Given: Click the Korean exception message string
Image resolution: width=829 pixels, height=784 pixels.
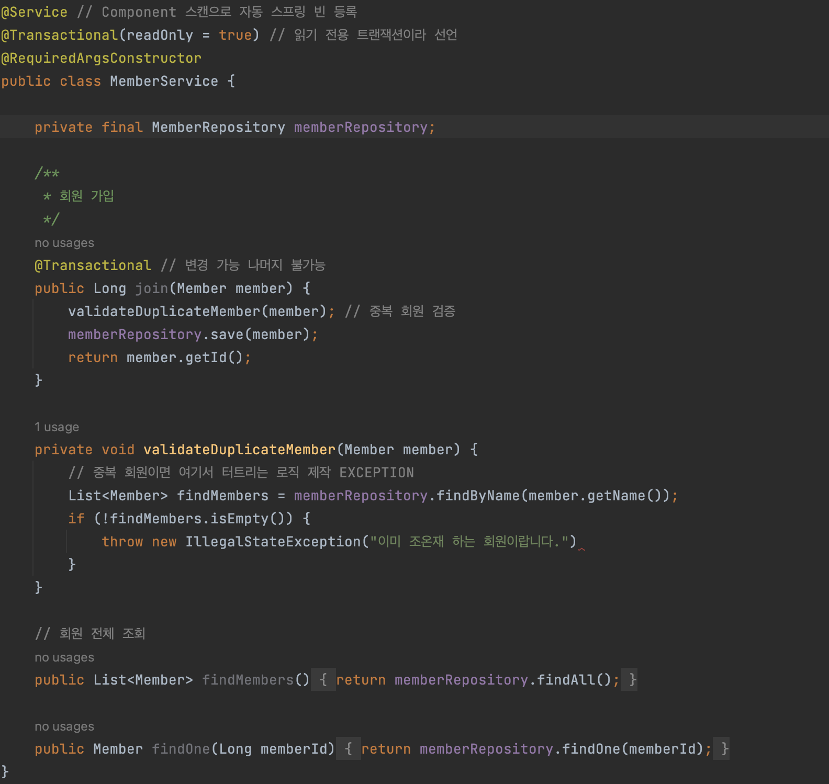Looking at the screenshot, I should (x=469, y=542).
